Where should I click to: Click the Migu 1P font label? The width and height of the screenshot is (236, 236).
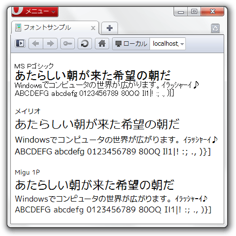(x=27, y=173)
